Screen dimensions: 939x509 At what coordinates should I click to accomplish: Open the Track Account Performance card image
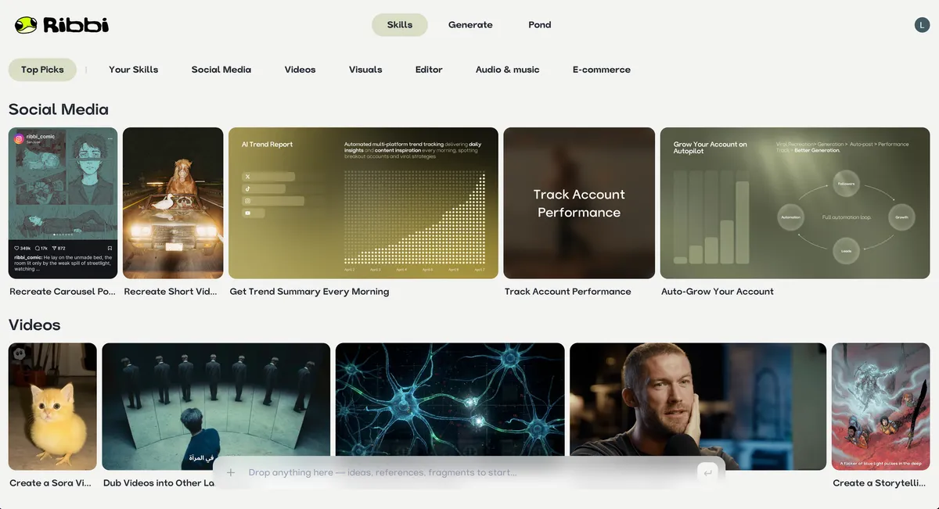(x=579, y=203)
